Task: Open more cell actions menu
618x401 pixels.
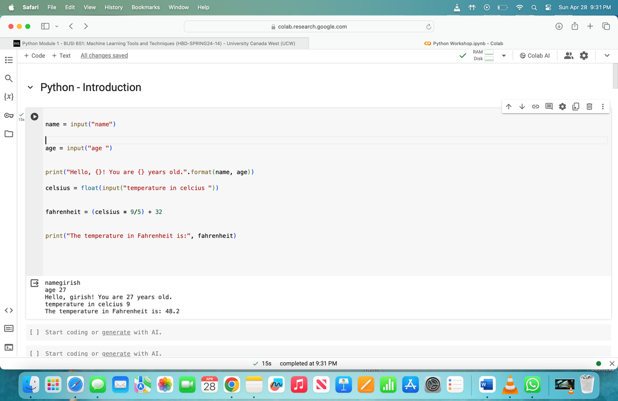Action: point(603,107)
